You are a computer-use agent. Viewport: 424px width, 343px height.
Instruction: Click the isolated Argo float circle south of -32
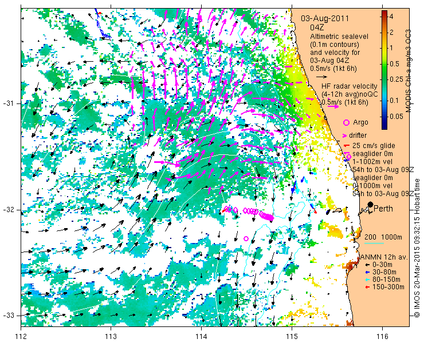[x=246, y=238]
